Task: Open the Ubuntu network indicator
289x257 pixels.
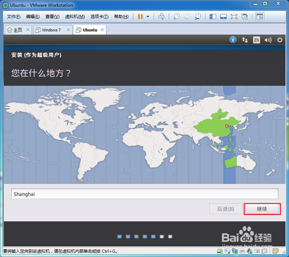Action: tap(245, 40)
